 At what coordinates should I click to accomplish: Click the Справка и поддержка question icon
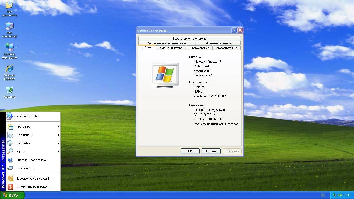coord(10,160)
